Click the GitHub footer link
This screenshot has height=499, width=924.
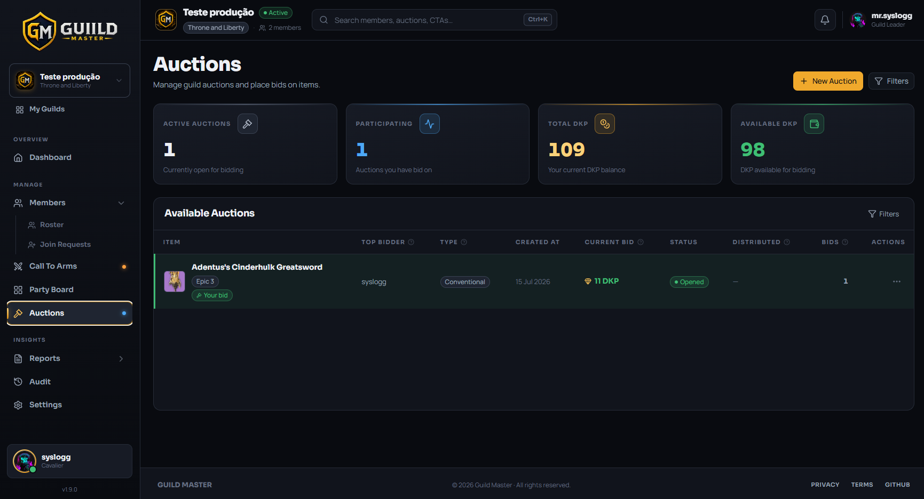[897, 485]
